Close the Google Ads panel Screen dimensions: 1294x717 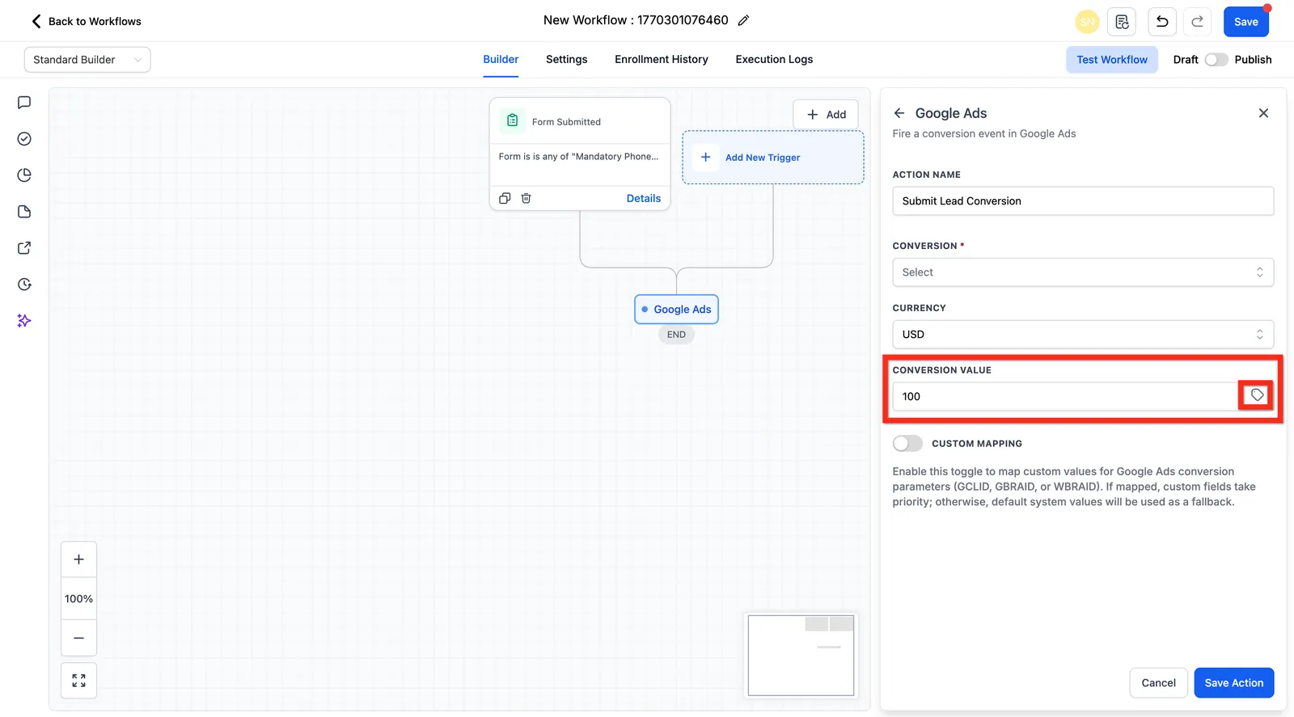click(1263, 113)
